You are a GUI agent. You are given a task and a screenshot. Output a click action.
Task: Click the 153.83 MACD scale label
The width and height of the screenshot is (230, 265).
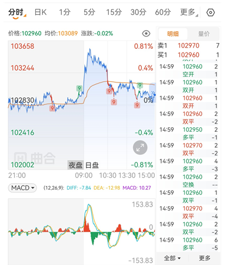(x=142, y=204)
